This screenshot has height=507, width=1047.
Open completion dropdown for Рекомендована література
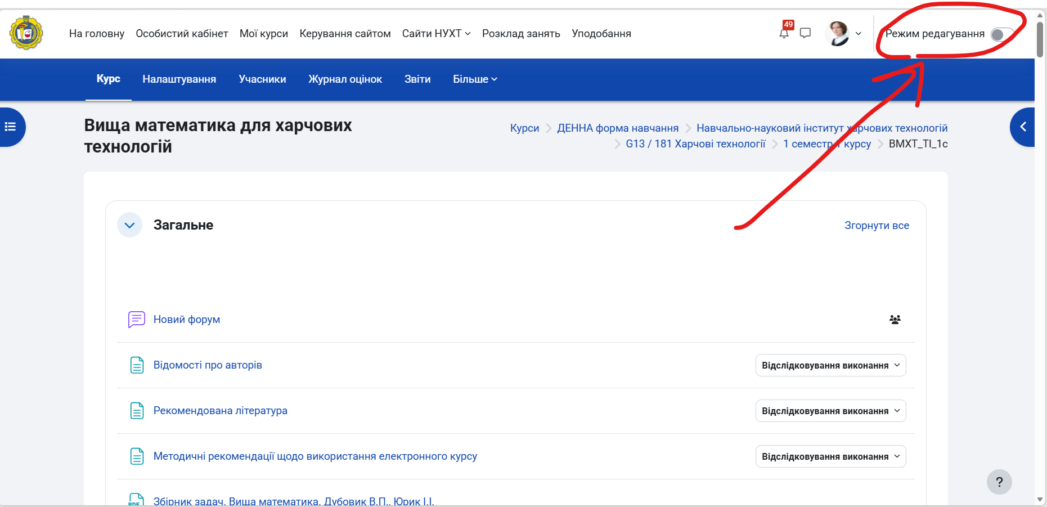(x=830, y=411)
